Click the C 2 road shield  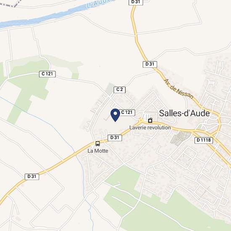coord(120,89)
